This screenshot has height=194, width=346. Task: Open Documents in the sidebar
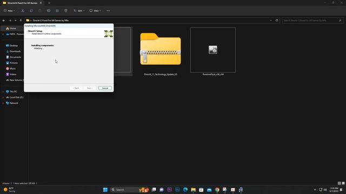pos(15,57)
